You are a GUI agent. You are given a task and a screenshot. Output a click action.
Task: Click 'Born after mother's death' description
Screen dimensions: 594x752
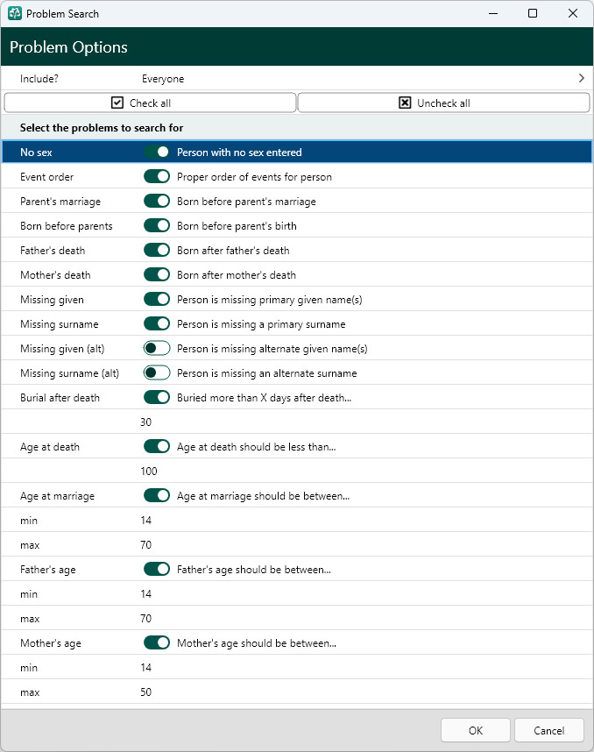coord(237,275)
